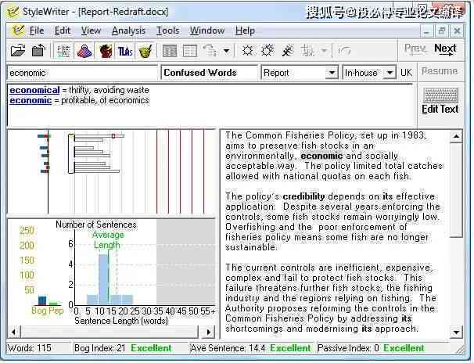Close the document child window
Viewport: 474px width, 363px height.
(457, 31)
